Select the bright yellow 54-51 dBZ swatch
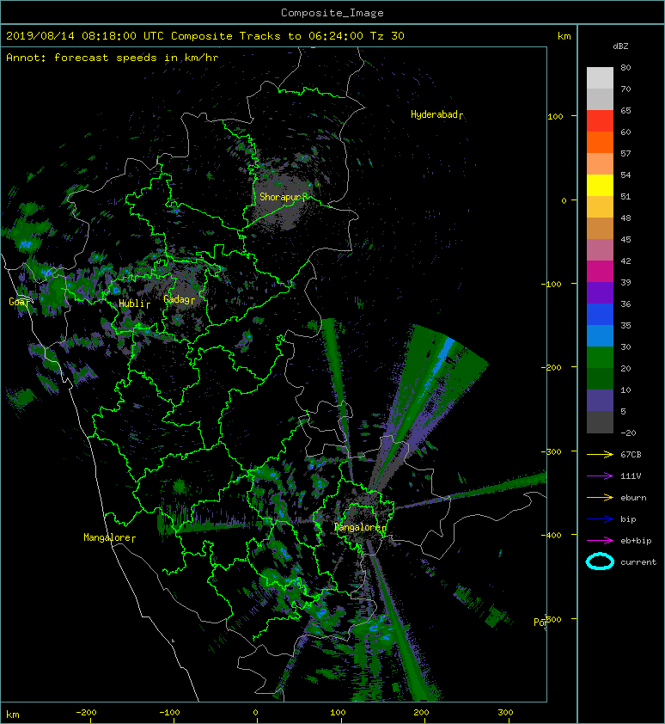Screen dimensions: 665x724 coord(600,185)
